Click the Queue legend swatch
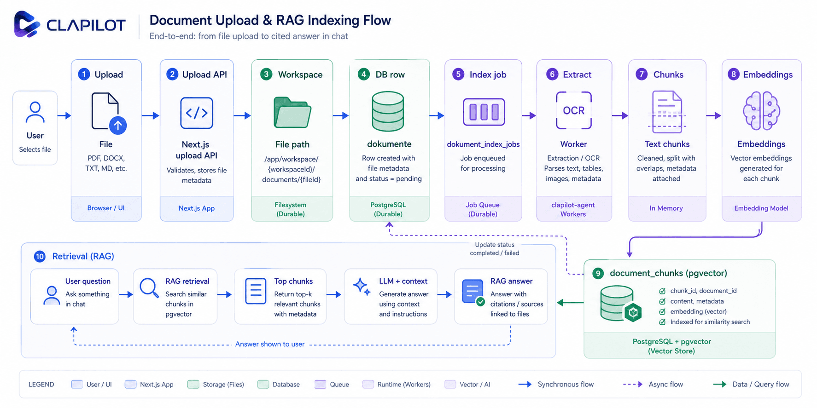The height and width of the screenshot is (408, 817). coord(321,384)
